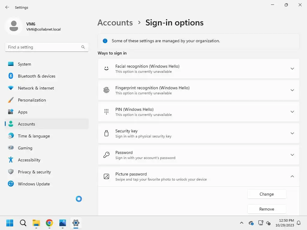Click the Settings gear in taskbar
The image size is (307, 230).
[76, 223]
